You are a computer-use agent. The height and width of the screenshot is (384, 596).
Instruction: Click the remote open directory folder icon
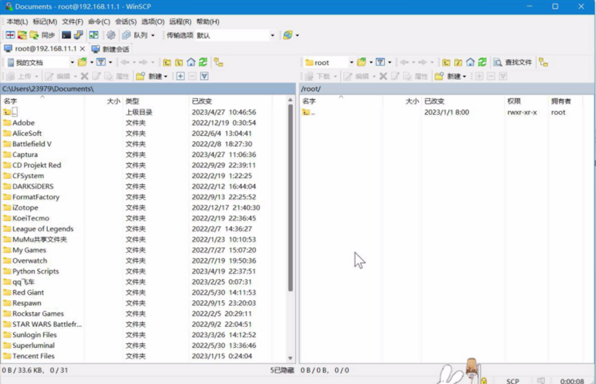(361, 62)
